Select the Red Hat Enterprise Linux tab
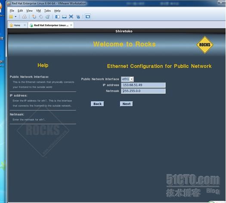The width and height of the screenshot is (226, 203). coord(51,25)
